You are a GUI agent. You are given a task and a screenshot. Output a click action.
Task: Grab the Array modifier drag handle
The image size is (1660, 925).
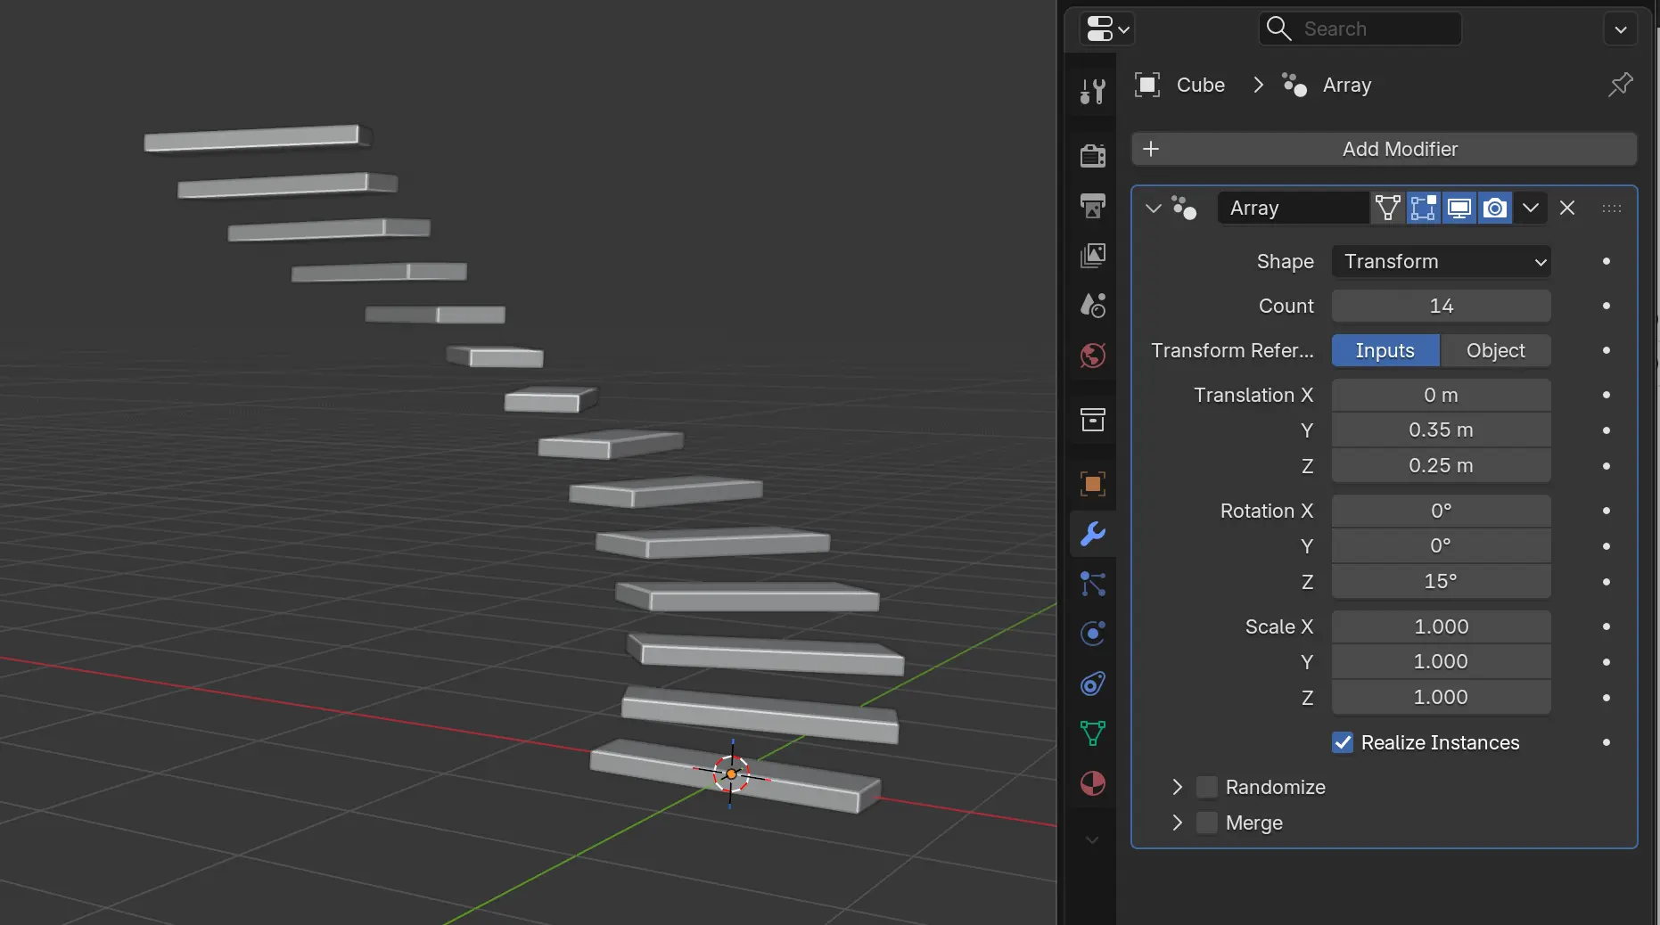pyautogui.click(x=1612, y=209)
